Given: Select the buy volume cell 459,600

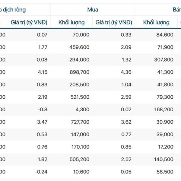Looking at the screenshot, I should pos(79,47).
